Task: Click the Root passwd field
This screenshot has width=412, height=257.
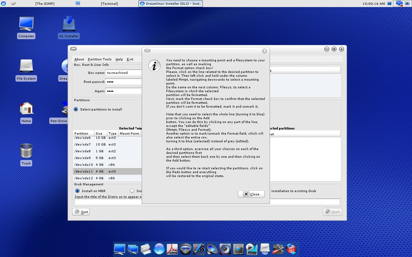Action: [x=124, y=82]
